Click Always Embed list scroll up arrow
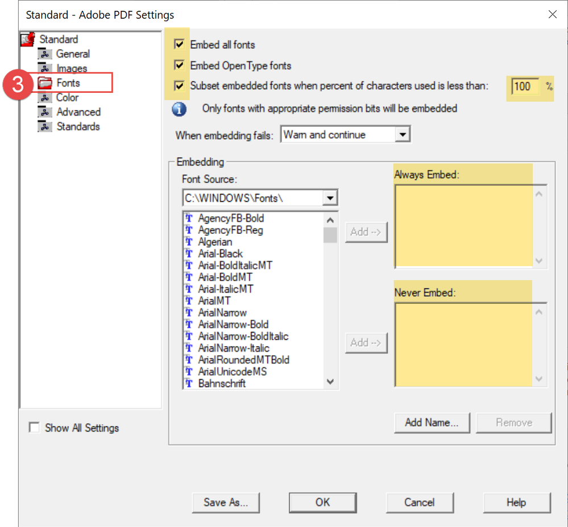Image resolution: width=568 pixels, height=527 pixels. tap(539, 194)
